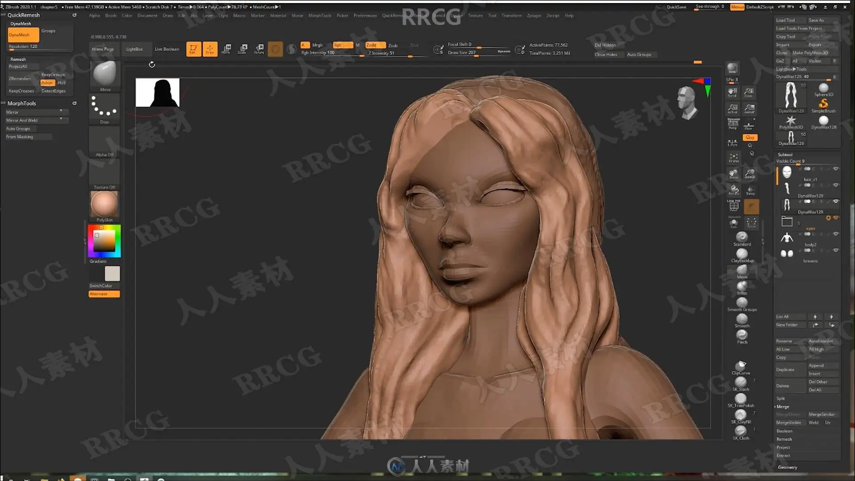Open the Material menu
This screenshot has height=481, width=855.
(x=278, y=16)
